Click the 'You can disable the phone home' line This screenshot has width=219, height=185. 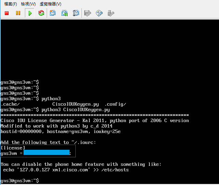(x=81, y=164)
